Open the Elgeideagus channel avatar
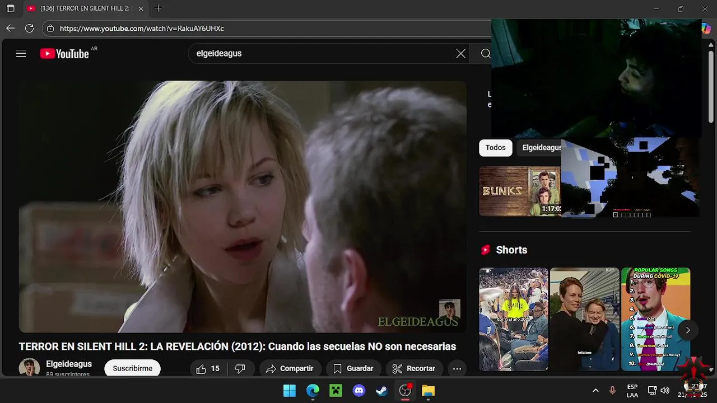This screenshot has width=717, height=403. point(29,367)
